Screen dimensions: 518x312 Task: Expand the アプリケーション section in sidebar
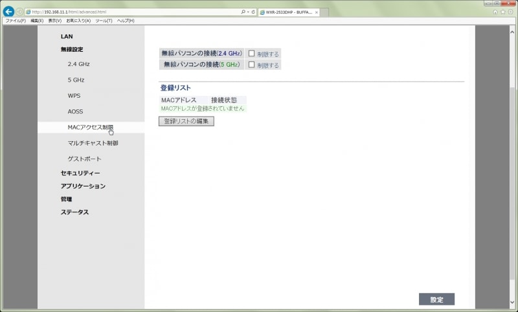[83, 186]
